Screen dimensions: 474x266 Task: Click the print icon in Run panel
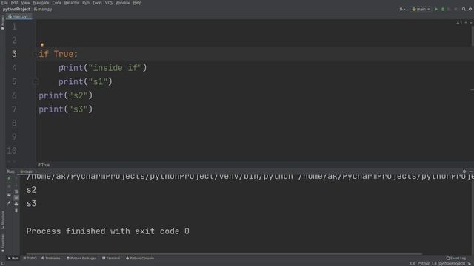point(16,204)
